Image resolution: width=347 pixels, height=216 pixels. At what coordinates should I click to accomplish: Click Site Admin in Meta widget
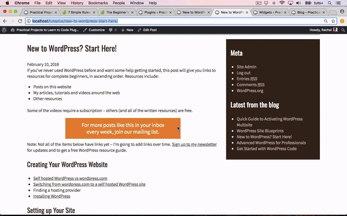point(246,67)
